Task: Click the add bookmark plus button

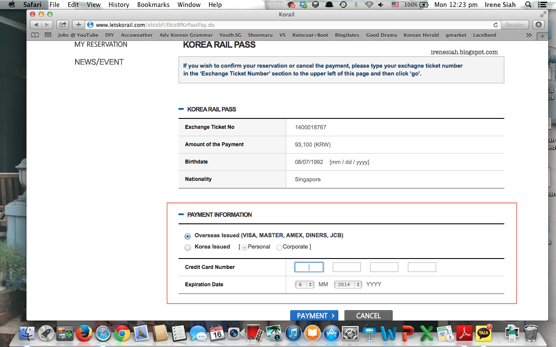Action: [78, 25]
